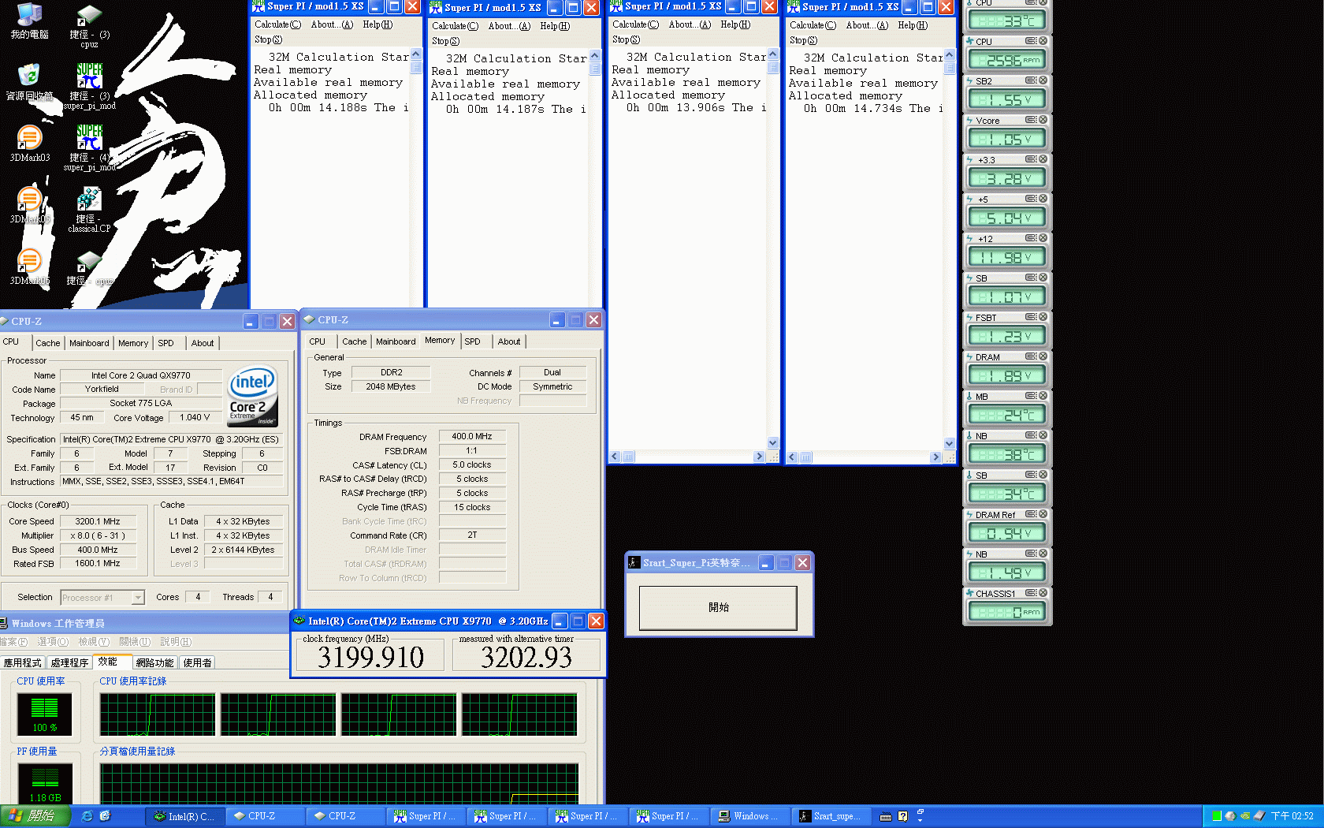1324x828 pixels.
Task: Click the Cores value field in CPU-Z
Action: click(x=198, y=597)
